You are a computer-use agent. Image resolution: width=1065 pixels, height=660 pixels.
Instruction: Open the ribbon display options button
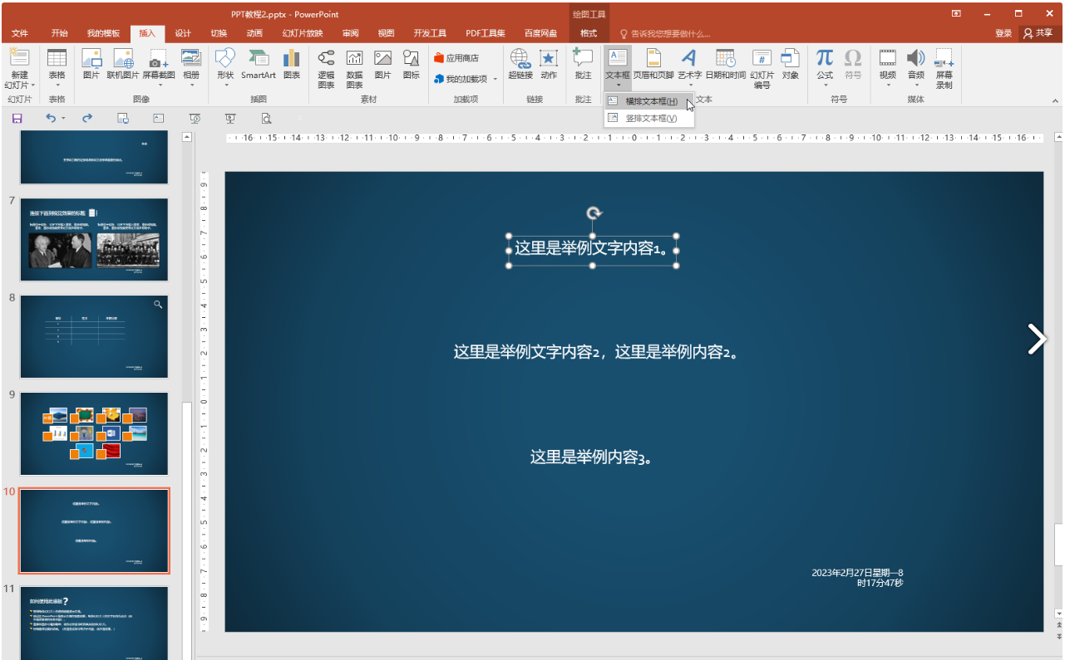[956, 13]
